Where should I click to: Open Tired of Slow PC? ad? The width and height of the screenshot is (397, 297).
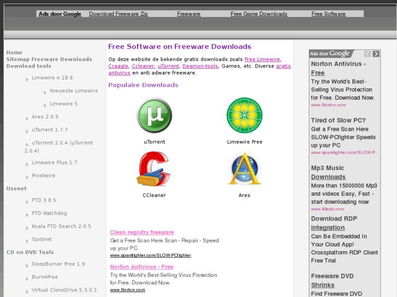pos(338,120)
